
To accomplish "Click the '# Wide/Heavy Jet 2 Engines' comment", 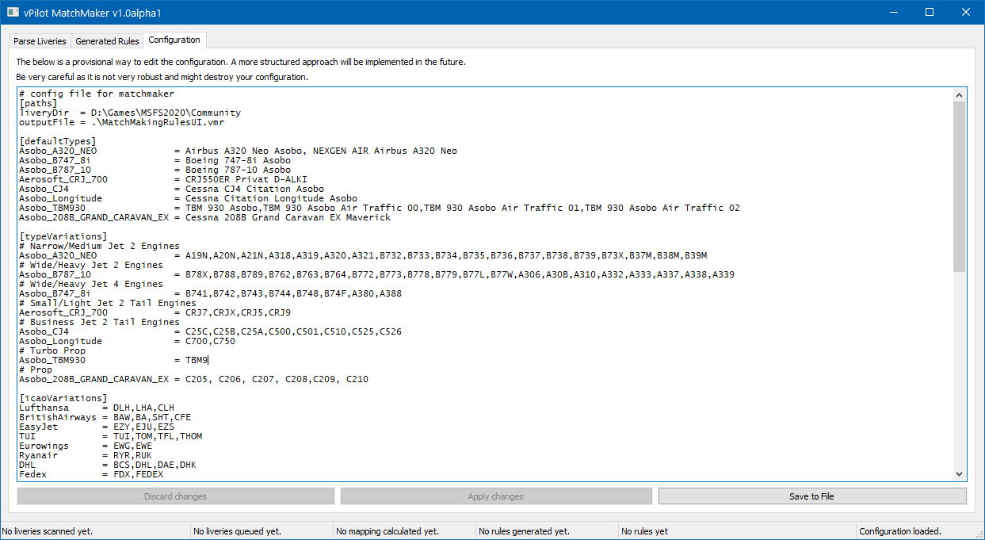I will coord(91,265).
